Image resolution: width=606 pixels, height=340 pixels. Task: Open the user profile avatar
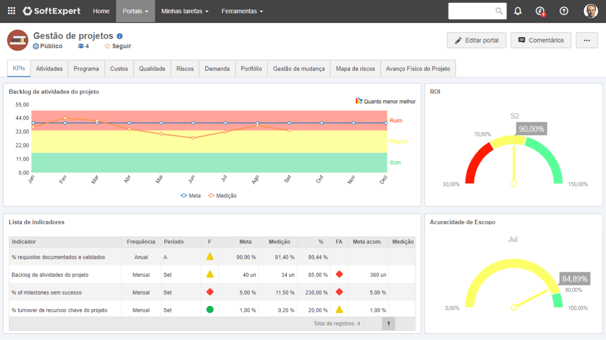point(590,11)
